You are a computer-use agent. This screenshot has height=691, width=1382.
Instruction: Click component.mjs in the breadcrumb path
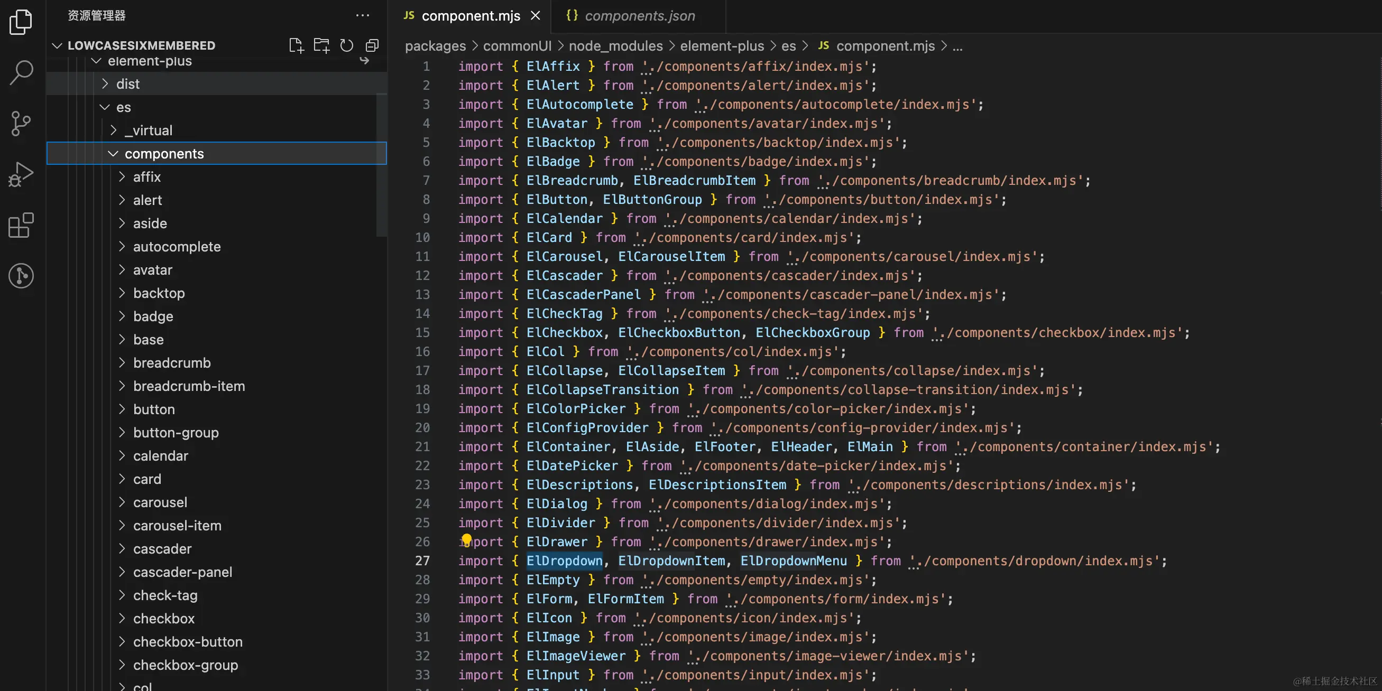point(885,46)
